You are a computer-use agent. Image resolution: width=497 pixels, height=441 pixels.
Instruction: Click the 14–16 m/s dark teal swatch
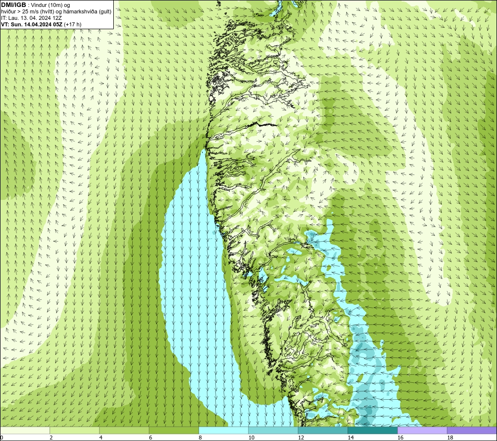[372, 430]
